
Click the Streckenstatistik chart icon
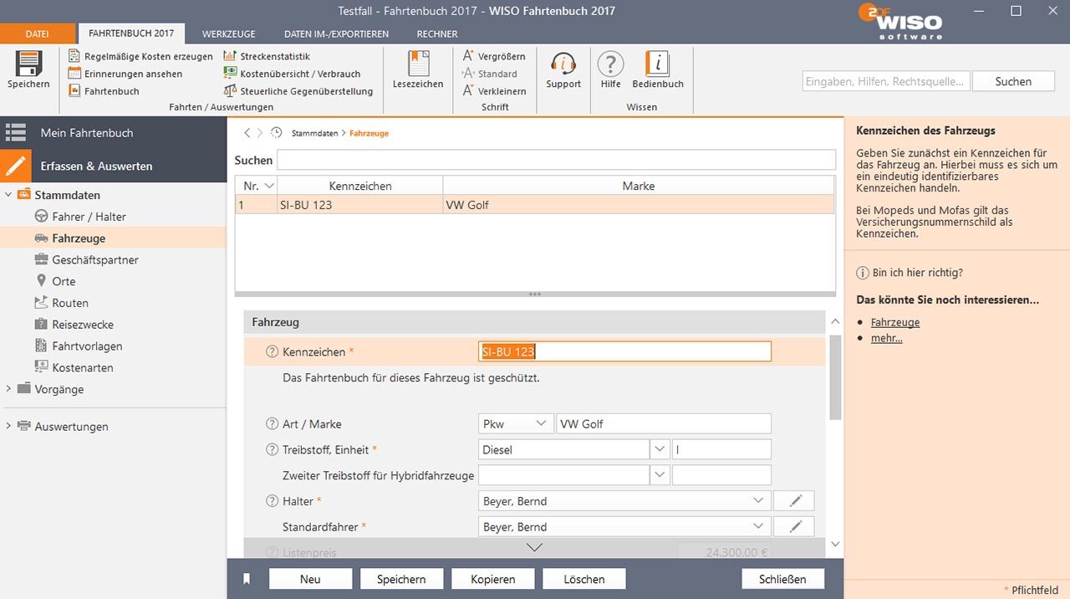point(230,56)
